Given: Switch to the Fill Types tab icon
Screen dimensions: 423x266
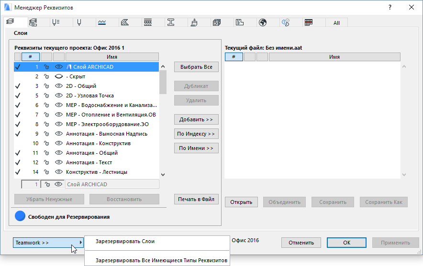Looking at the screenshot, I should [125, 22].
